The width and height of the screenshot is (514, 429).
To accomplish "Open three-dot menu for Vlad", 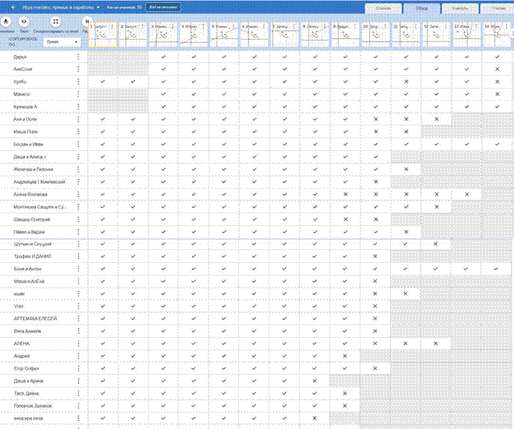I will [x=78, y=306].
